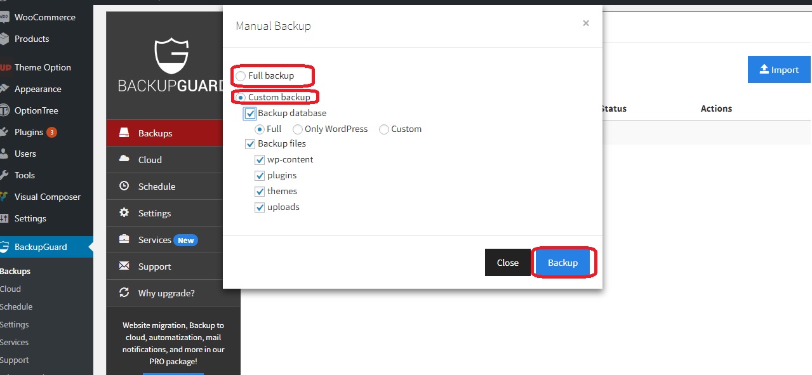Click the Support envelope icon
Screen dimensions: 812x375
pyautogui.click(x=124, y=266)
